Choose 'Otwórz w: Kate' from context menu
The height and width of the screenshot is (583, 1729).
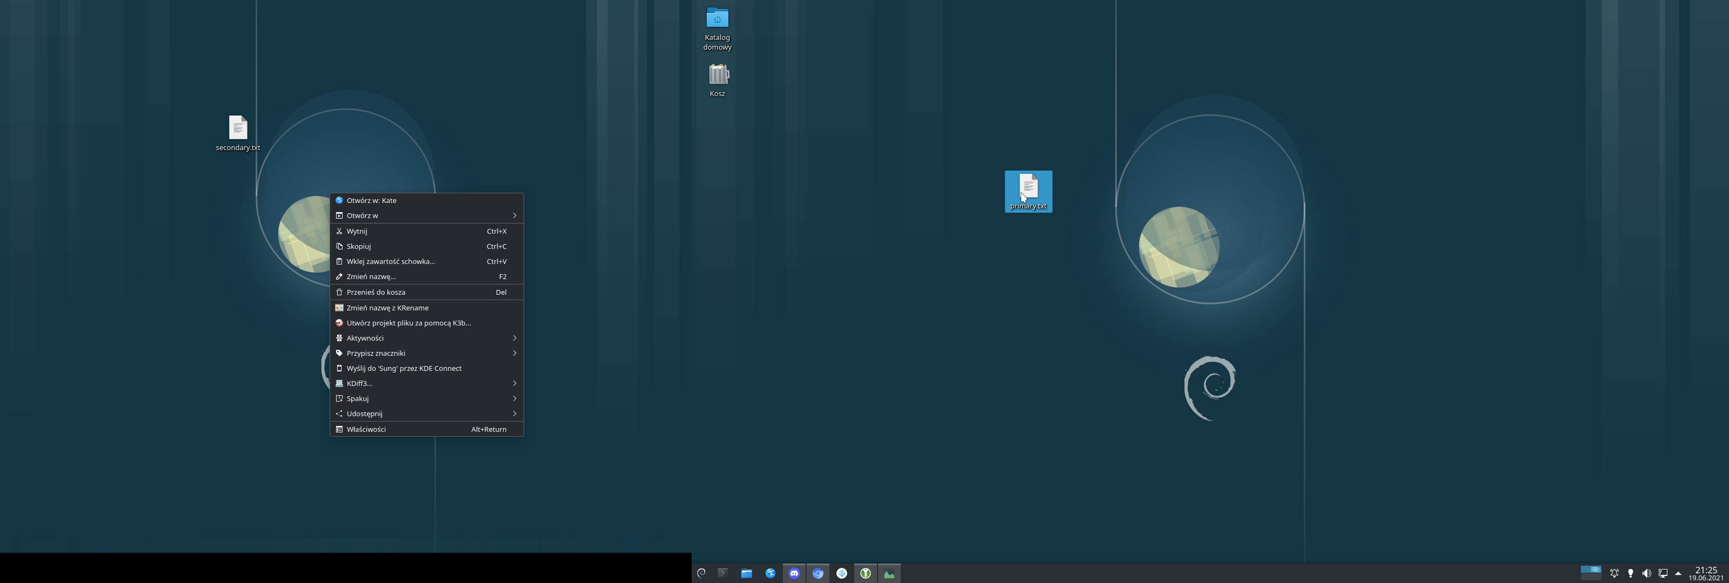tap(371, 201)
